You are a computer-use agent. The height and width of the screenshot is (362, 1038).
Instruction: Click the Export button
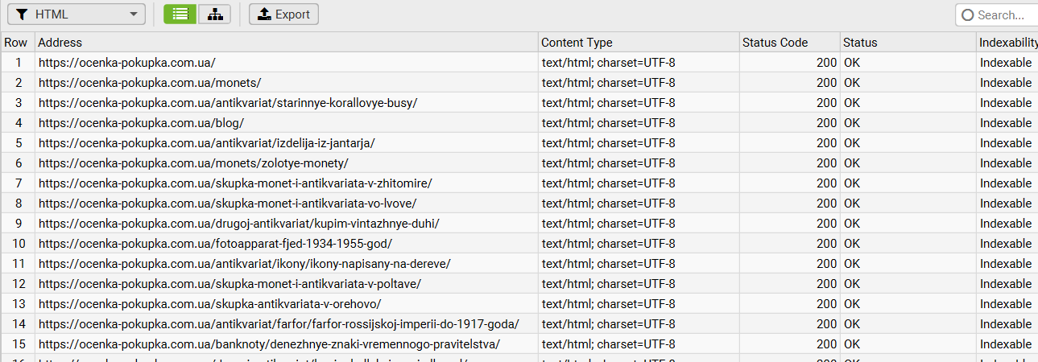point(283,14)
